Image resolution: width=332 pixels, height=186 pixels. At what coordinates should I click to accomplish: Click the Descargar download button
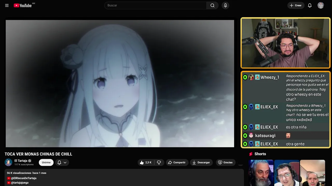(201, 162)
